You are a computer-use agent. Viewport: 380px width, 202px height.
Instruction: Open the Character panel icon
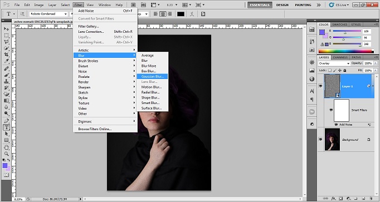pyautogui.click(x=312, y=91)
